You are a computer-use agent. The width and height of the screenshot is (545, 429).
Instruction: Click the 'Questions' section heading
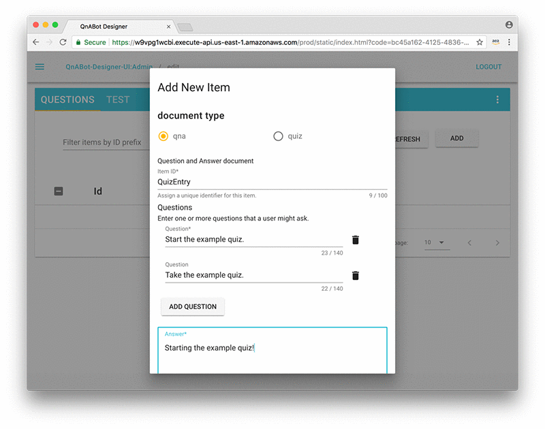[x=174, y=208]
